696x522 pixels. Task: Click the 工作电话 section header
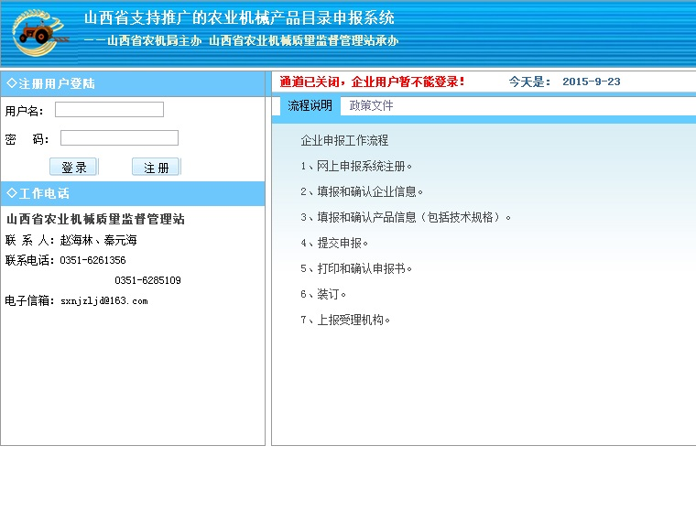133,193
